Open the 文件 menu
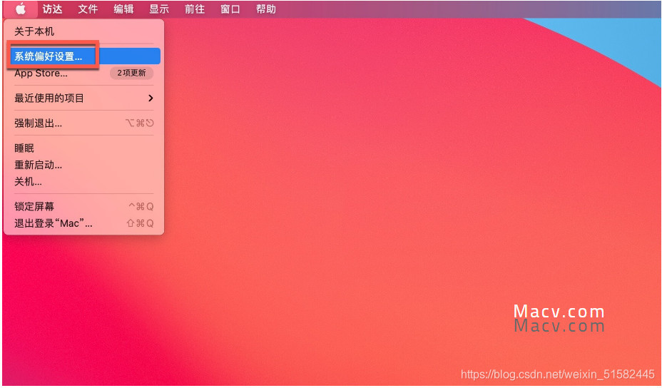 click(x=88, y=9)
